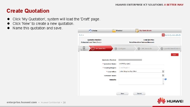Click the 'Total List Price:' label
Screen dimensions: 190x107
(149, 40)
